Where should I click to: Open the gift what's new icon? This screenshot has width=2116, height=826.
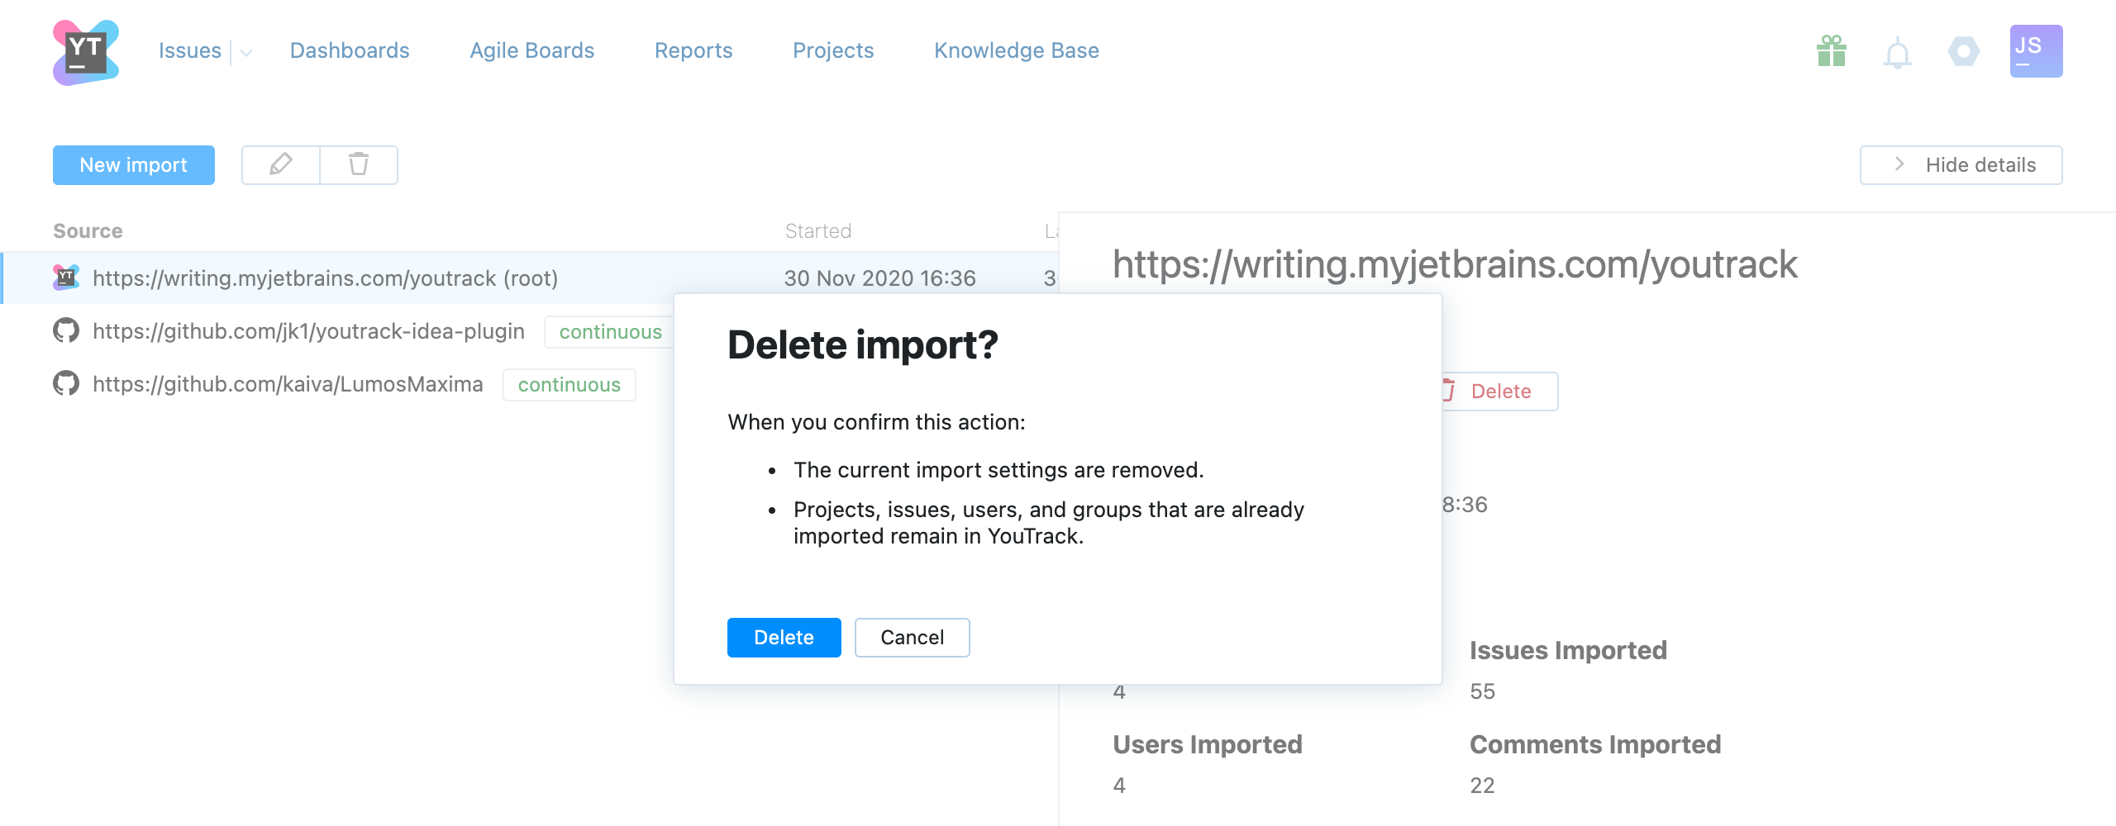point(1831,52)
